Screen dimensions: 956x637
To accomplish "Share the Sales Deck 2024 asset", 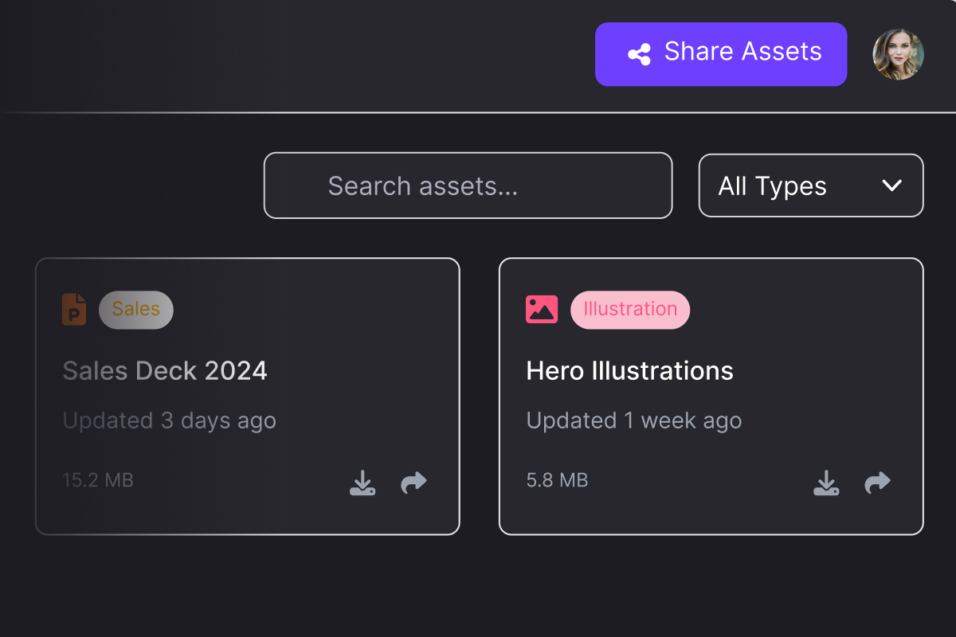I will click(x=413, y=483).
